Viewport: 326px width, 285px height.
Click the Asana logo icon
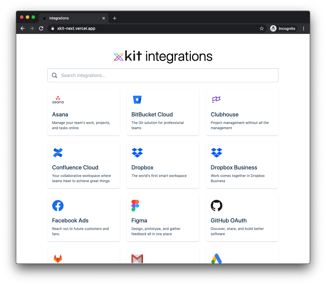pyautogui.click(x=58, y=100)
